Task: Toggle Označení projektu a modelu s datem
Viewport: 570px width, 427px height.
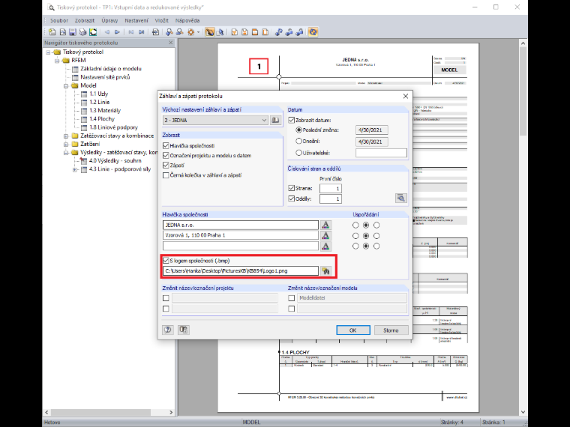Action: pyautogui.click(x=166, y=155)
